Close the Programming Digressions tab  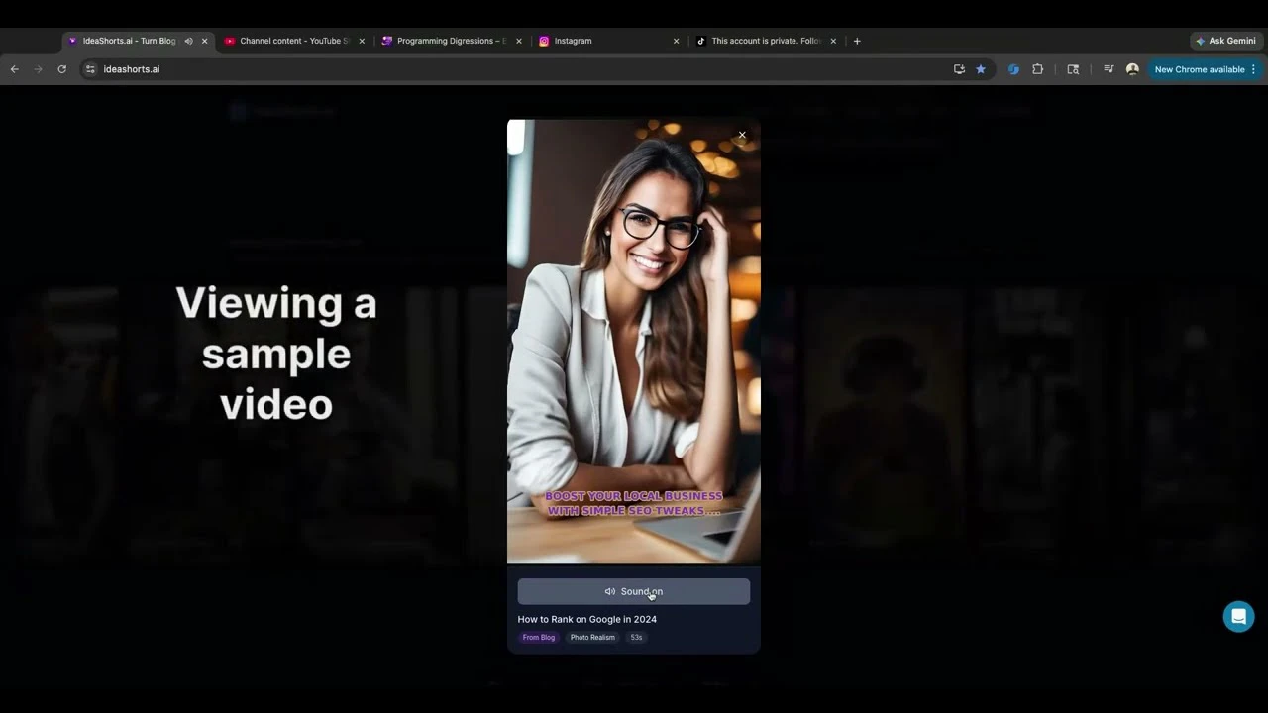(519, 41)
